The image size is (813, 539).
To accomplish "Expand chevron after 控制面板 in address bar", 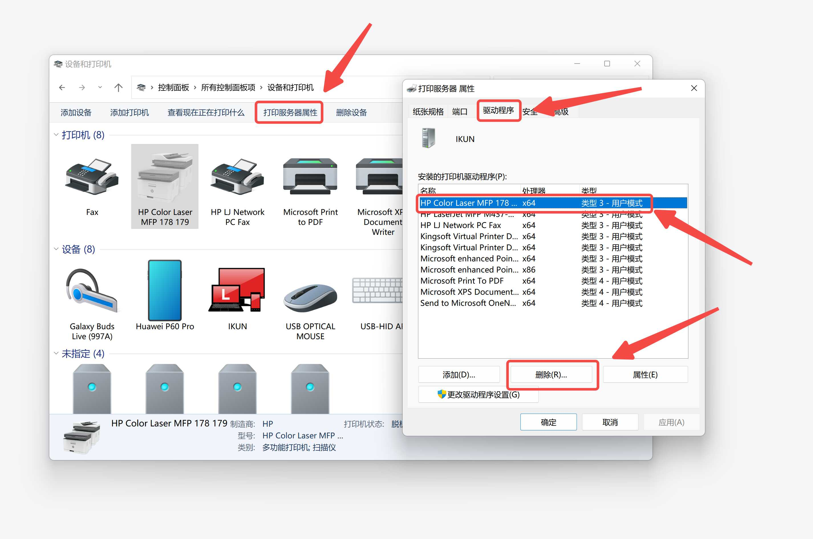I will tap(195, 88).
